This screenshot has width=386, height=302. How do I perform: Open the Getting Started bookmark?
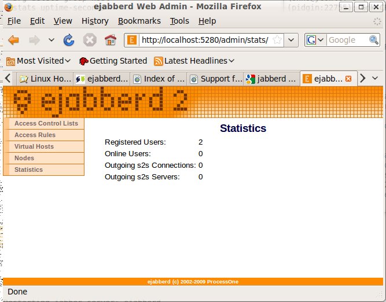(113, 61)
